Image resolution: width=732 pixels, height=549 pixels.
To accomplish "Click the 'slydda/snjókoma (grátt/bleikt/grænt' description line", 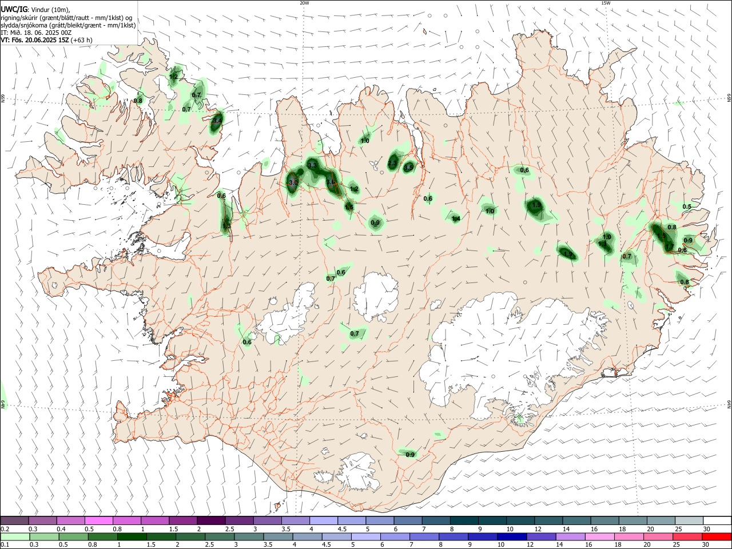I will 68,25.
